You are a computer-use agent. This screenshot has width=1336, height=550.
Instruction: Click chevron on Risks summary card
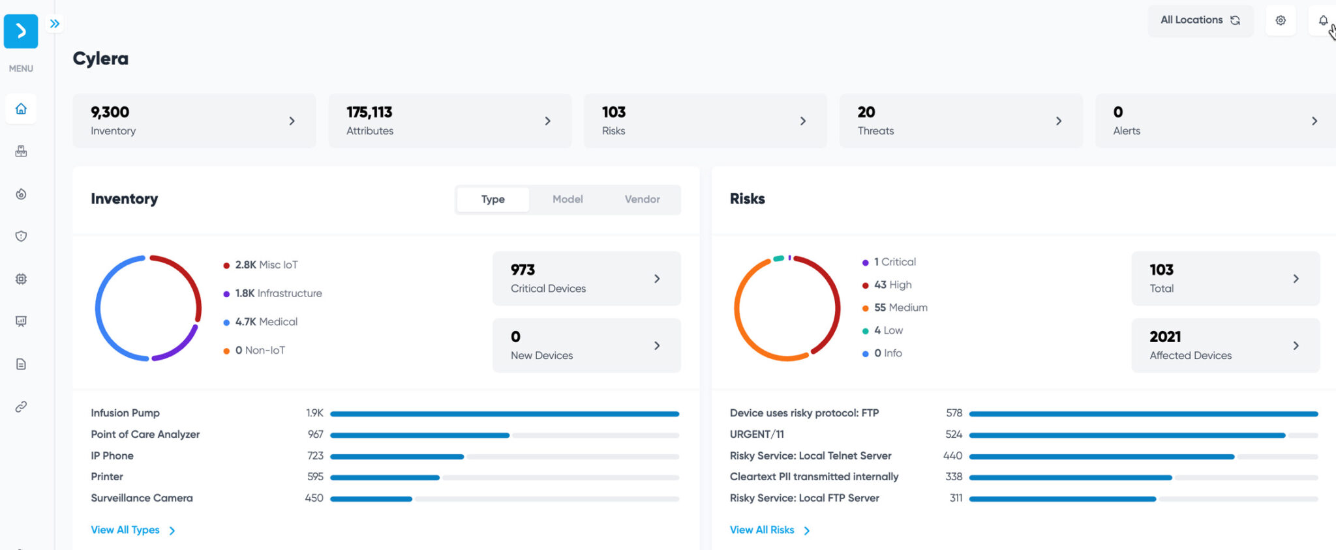[x=803, y=121]
